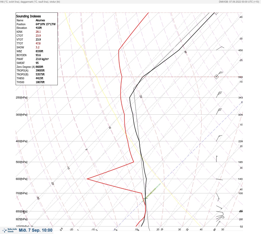Click the 700[hPa] pressure label
261x234 pixels.
[22, 193]
